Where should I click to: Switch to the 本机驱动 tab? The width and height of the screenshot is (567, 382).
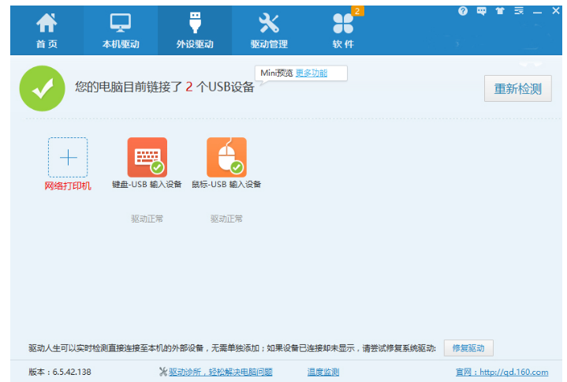pyautogui.click(x=121, y=30)
